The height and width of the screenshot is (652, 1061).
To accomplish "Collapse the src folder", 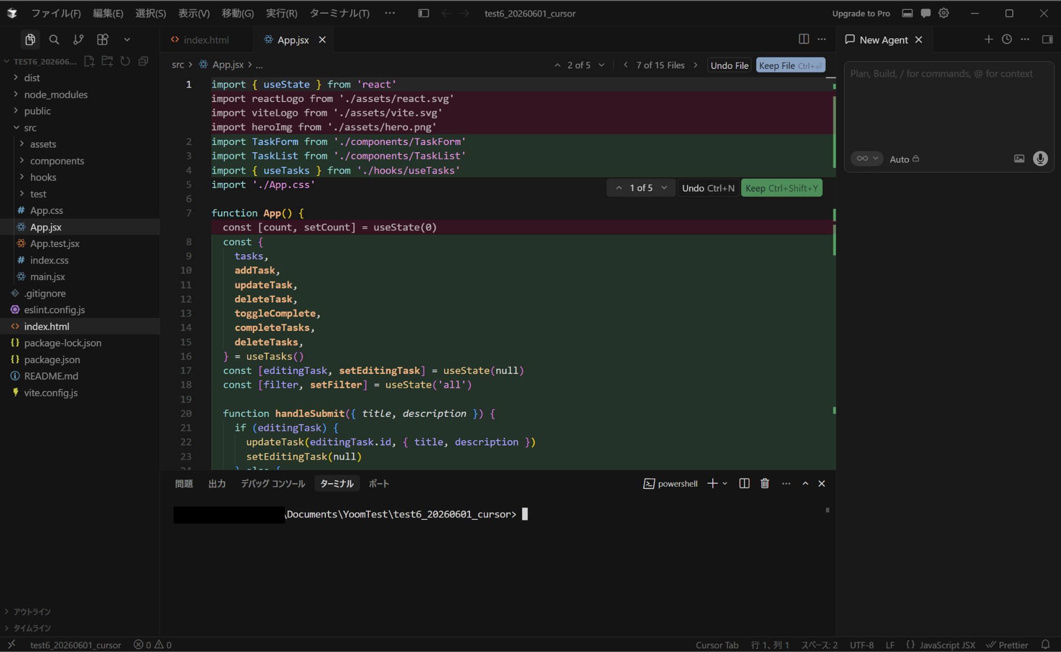I will pyautogui.click(x=80, y=127).
